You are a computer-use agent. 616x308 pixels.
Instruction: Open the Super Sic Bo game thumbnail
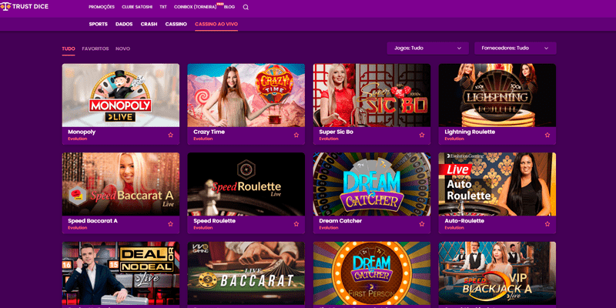pos(372,95)
